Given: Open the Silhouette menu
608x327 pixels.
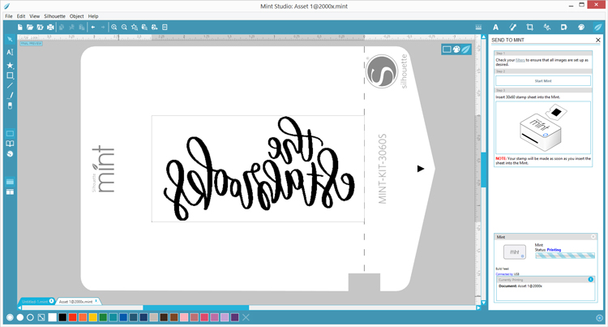Looking at the screenshot, I should click(54, 16).
